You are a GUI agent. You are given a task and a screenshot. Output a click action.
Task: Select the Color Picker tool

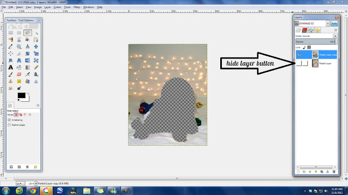[x=11, y=47]
